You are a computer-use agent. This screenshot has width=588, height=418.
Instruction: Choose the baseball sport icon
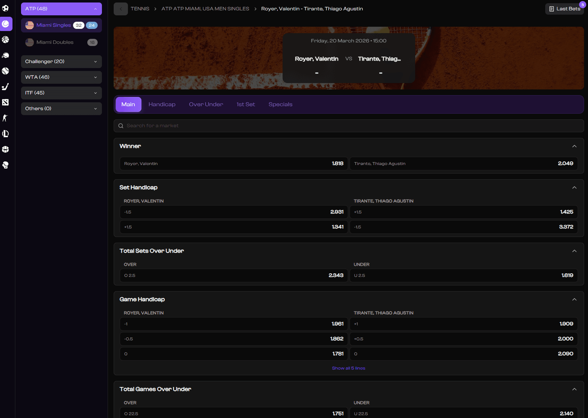coord(5,71)
